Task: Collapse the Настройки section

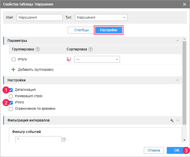Action: coord(177,80)
